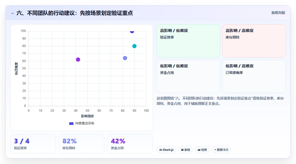
Task: Select the purple data point at 42
Action: 78,59
